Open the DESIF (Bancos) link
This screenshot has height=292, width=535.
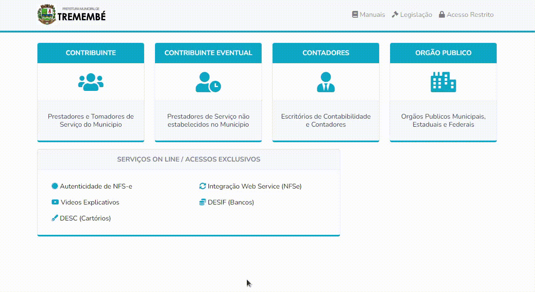[231, 202]
